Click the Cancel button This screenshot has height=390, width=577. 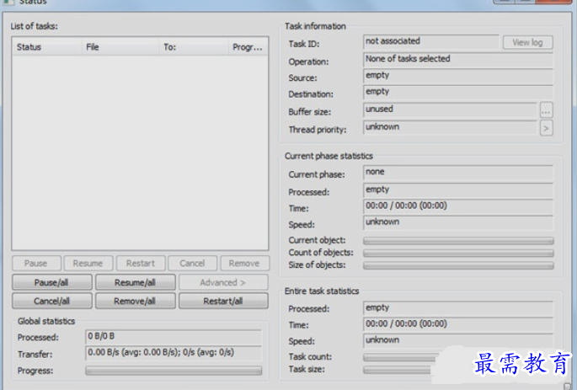tap(192, 264)
